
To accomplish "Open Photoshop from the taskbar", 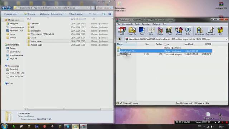I will (x=37, y=126).
